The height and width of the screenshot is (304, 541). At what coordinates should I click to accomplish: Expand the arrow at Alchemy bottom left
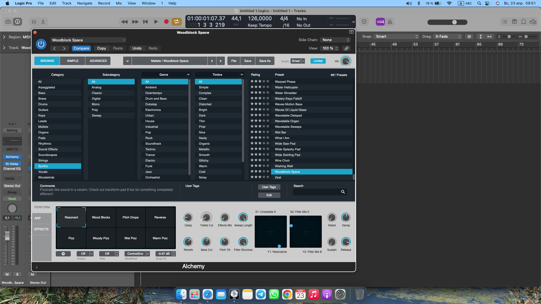[x=37, y=267]
